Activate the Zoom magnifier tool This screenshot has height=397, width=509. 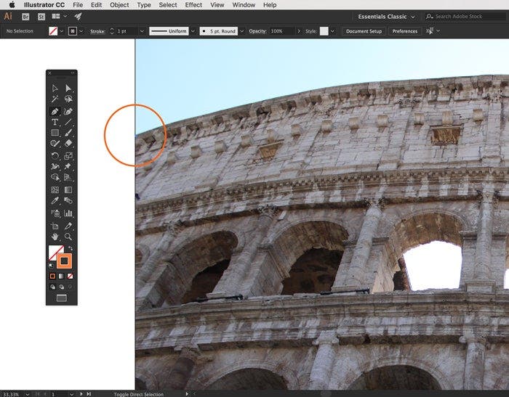point(68,237)
